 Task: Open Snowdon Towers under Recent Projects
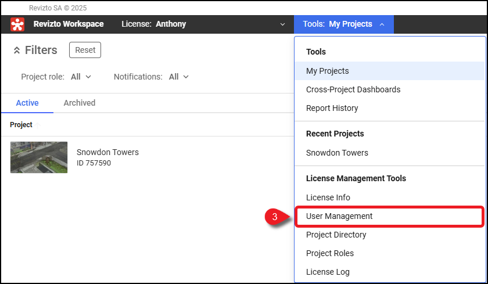pos(337,153)
